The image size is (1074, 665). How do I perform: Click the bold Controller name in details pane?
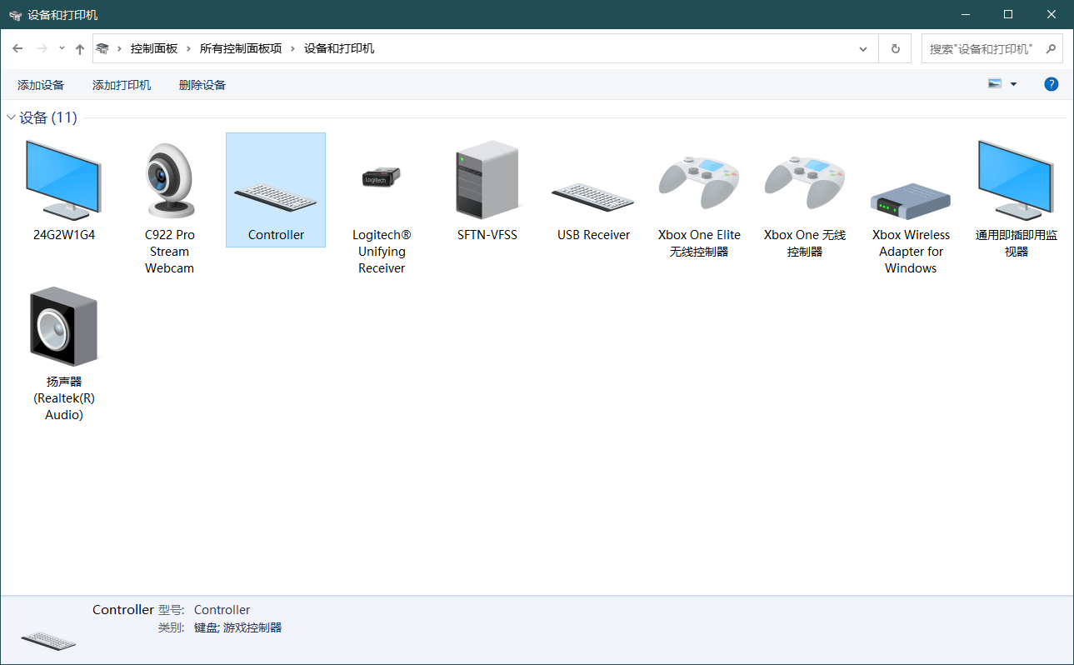tap(123, 610)
